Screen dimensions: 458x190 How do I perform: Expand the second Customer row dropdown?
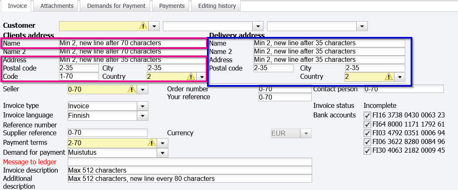coord(258,26)
